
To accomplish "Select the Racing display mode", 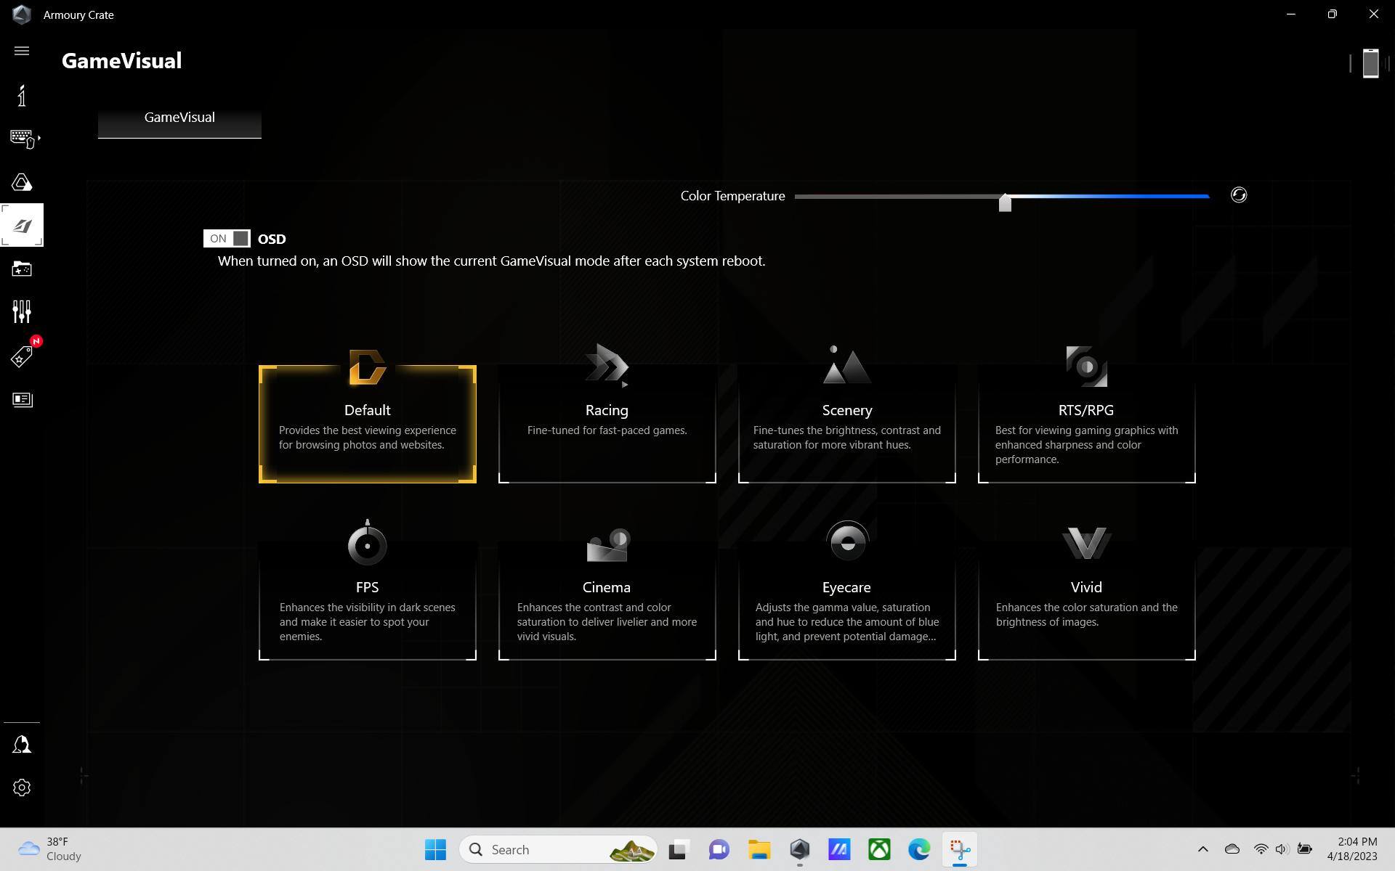I will [x=607, y=423].
